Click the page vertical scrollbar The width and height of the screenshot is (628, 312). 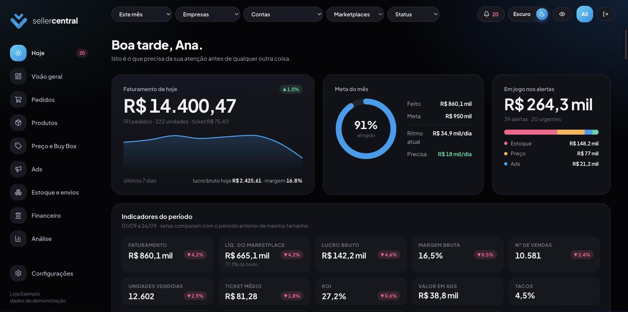(x=626, y=44)
